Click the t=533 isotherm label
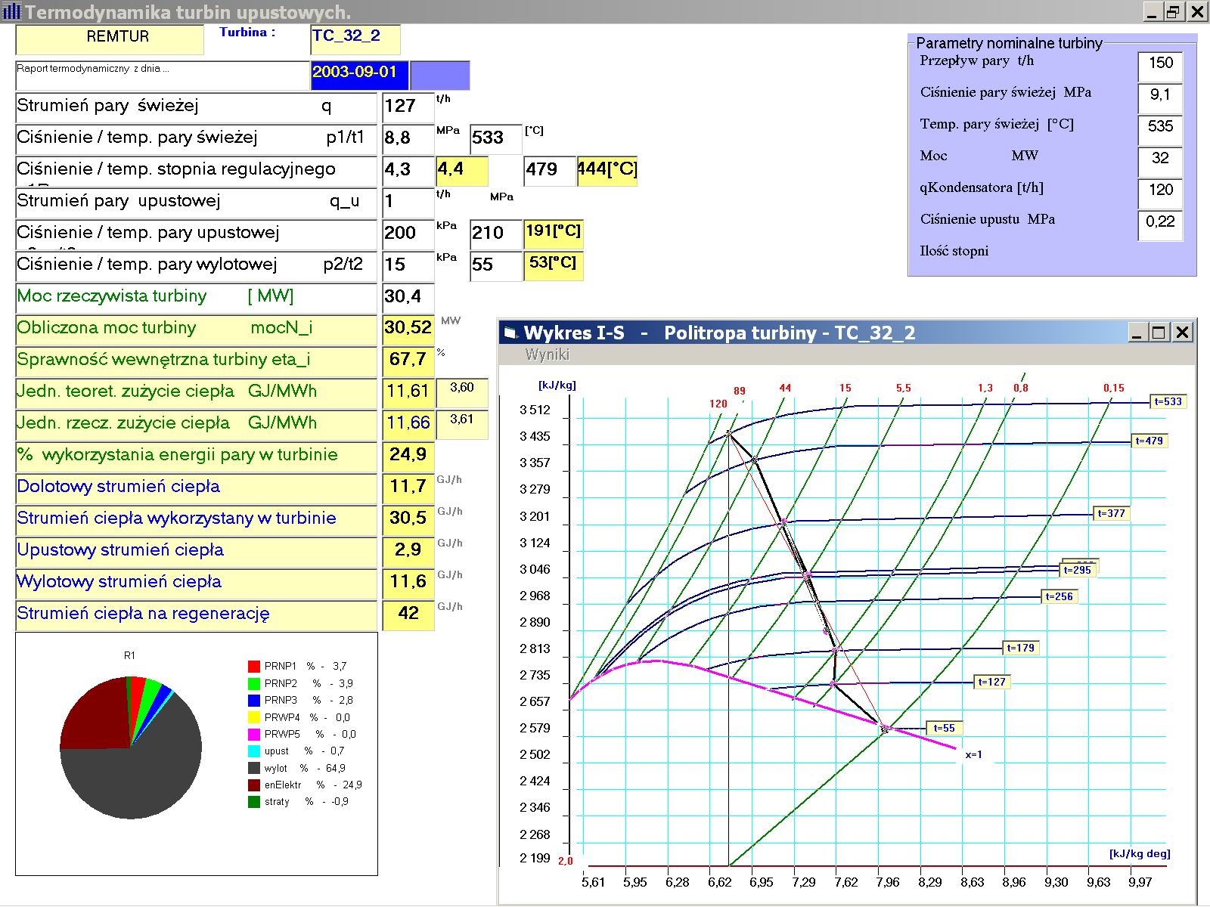 [x=1168, y=402]
